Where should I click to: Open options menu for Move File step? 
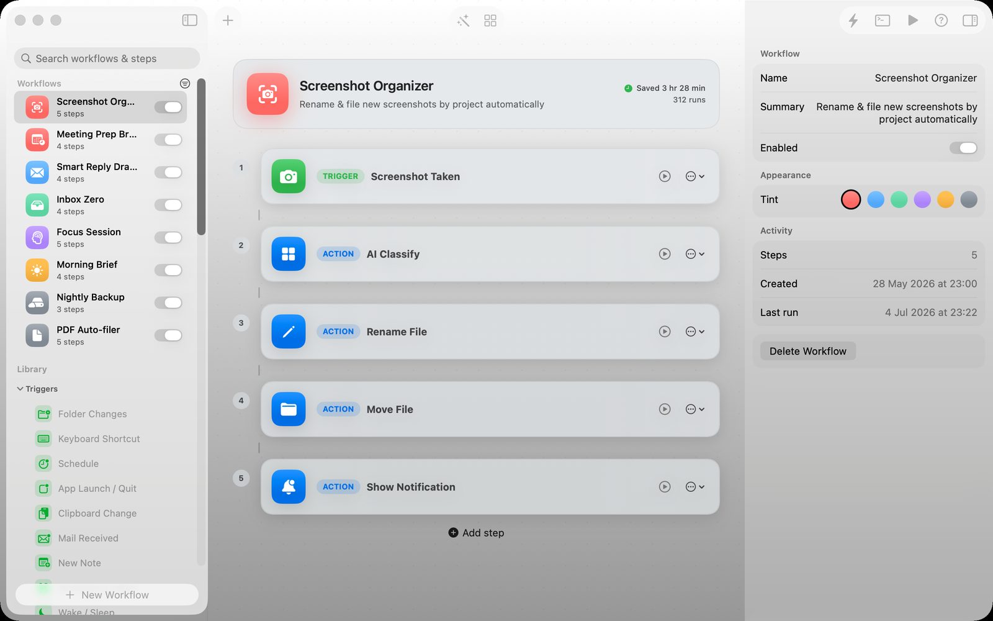pos(695,409)
